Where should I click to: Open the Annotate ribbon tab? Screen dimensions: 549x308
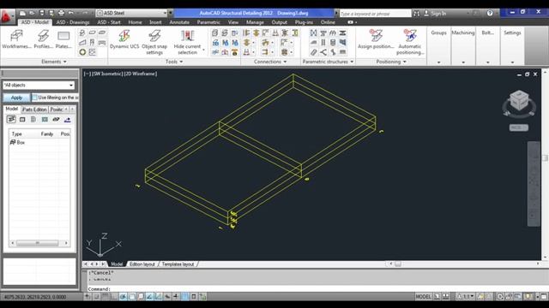pos(179,22)
